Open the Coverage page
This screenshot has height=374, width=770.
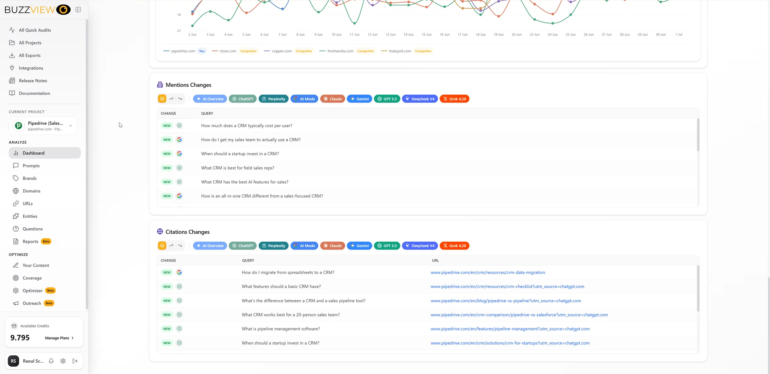(32, 278)
